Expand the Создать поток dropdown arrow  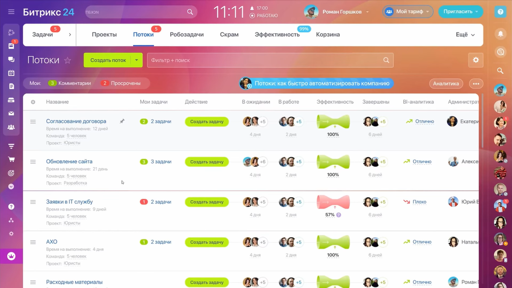point(137,60)
